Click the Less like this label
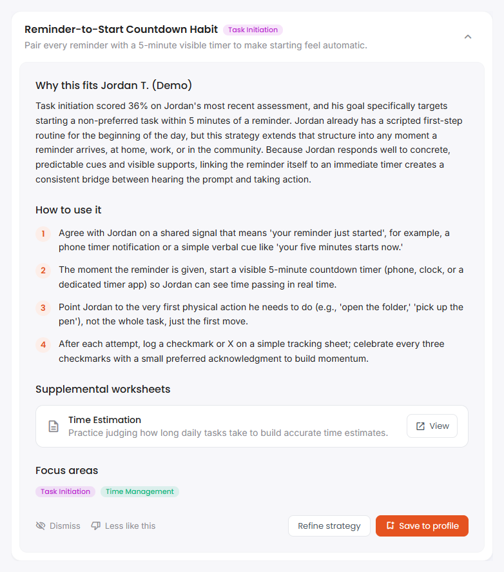 click(x=130, y=526)
